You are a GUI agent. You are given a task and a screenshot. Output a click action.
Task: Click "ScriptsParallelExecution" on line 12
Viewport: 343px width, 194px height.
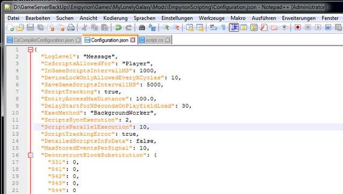[x=87, y=127]
